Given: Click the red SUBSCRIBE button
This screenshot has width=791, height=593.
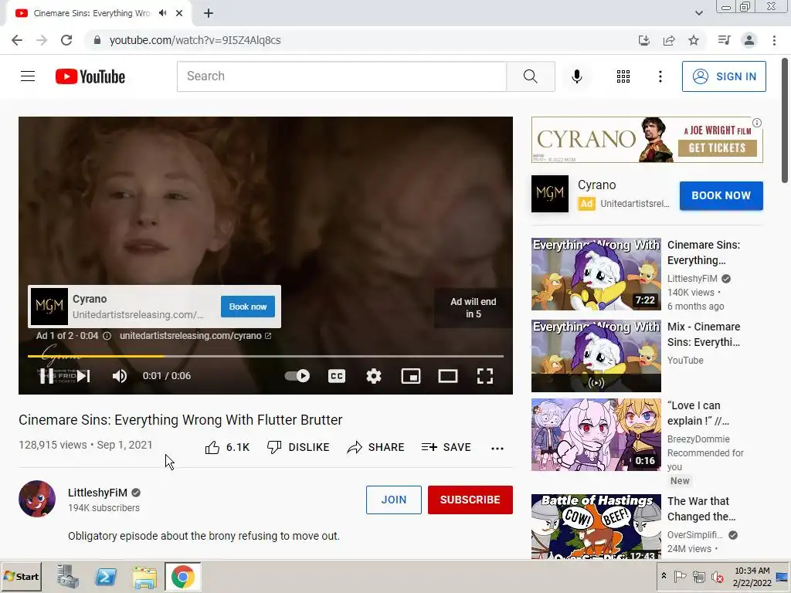Looking at the screenshot, I should [x=470, y=500].
